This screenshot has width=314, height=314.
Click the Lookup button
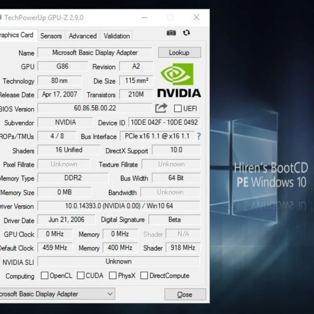pos(179,52)
